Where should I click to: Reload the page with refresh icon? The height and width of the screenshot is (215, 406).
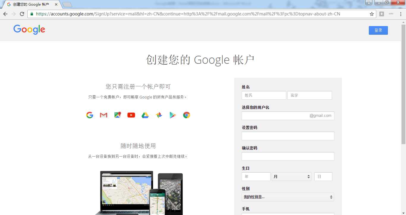pos(22,14)
